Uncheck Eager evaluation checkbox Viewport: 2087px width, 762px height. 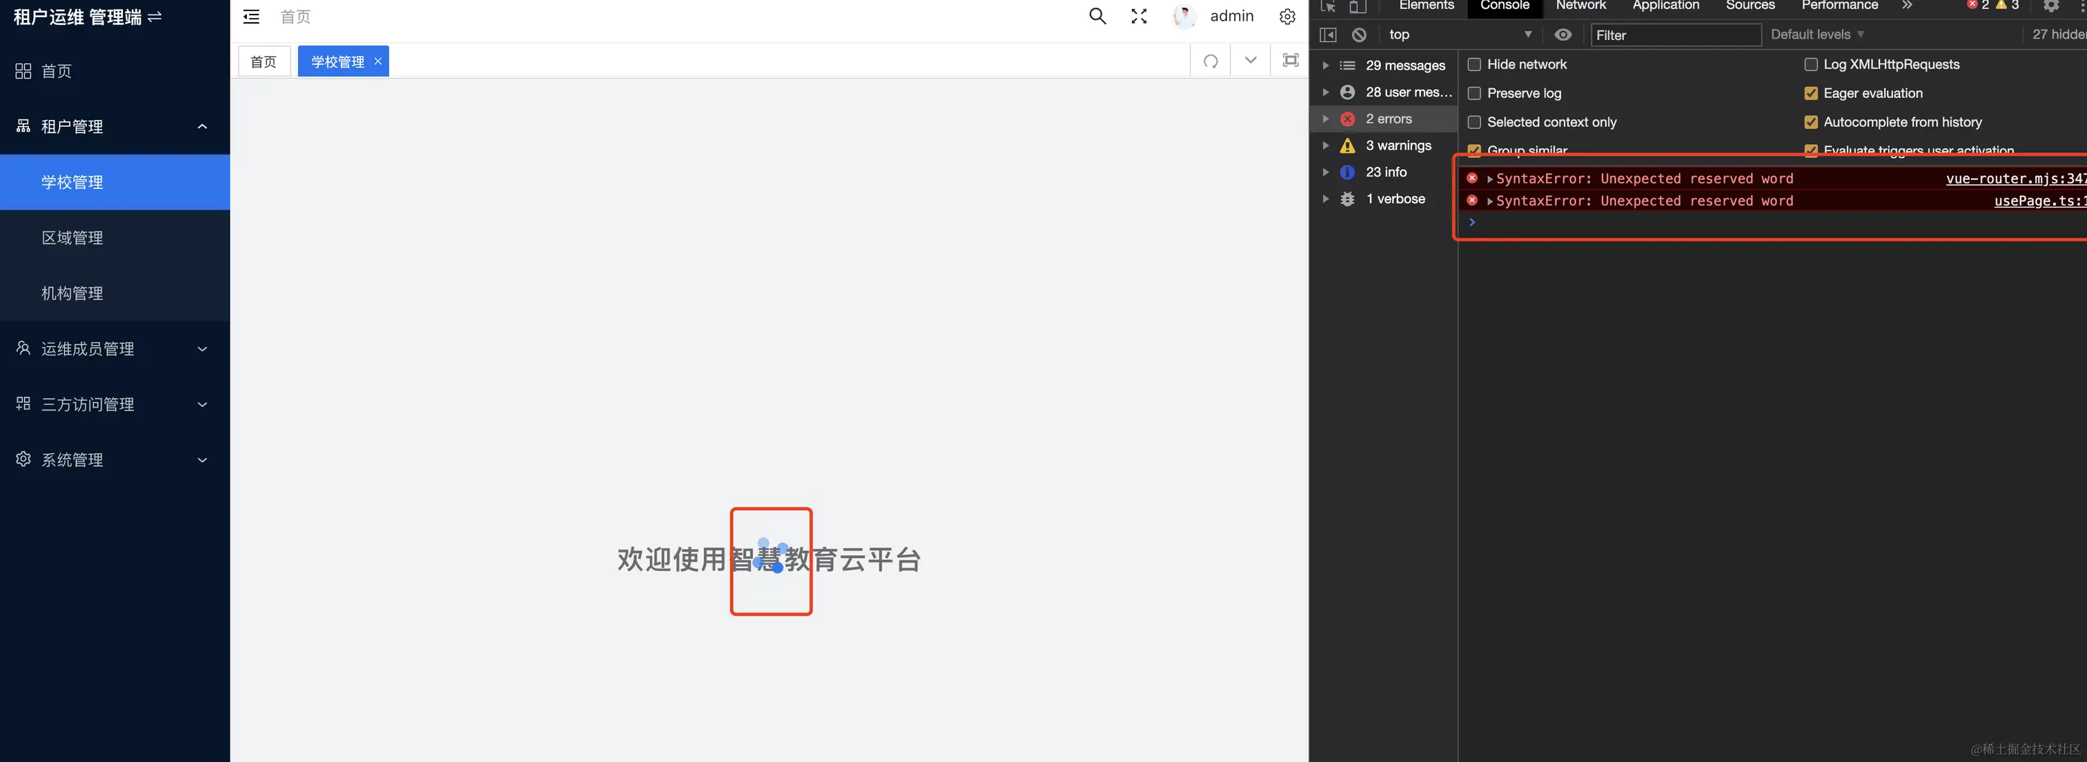click(x=1811, y=93)
